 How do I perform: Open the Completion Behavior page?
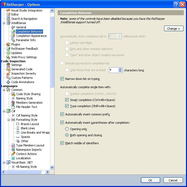pyautogui.click(x=29, y=32)
